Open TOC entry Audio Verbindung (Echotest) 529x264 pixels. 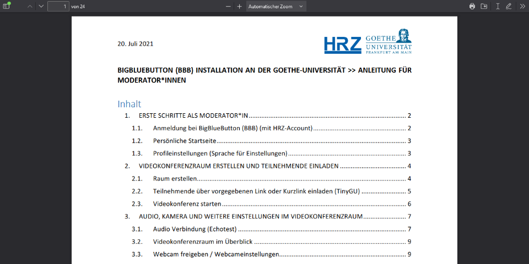(272, 229)
